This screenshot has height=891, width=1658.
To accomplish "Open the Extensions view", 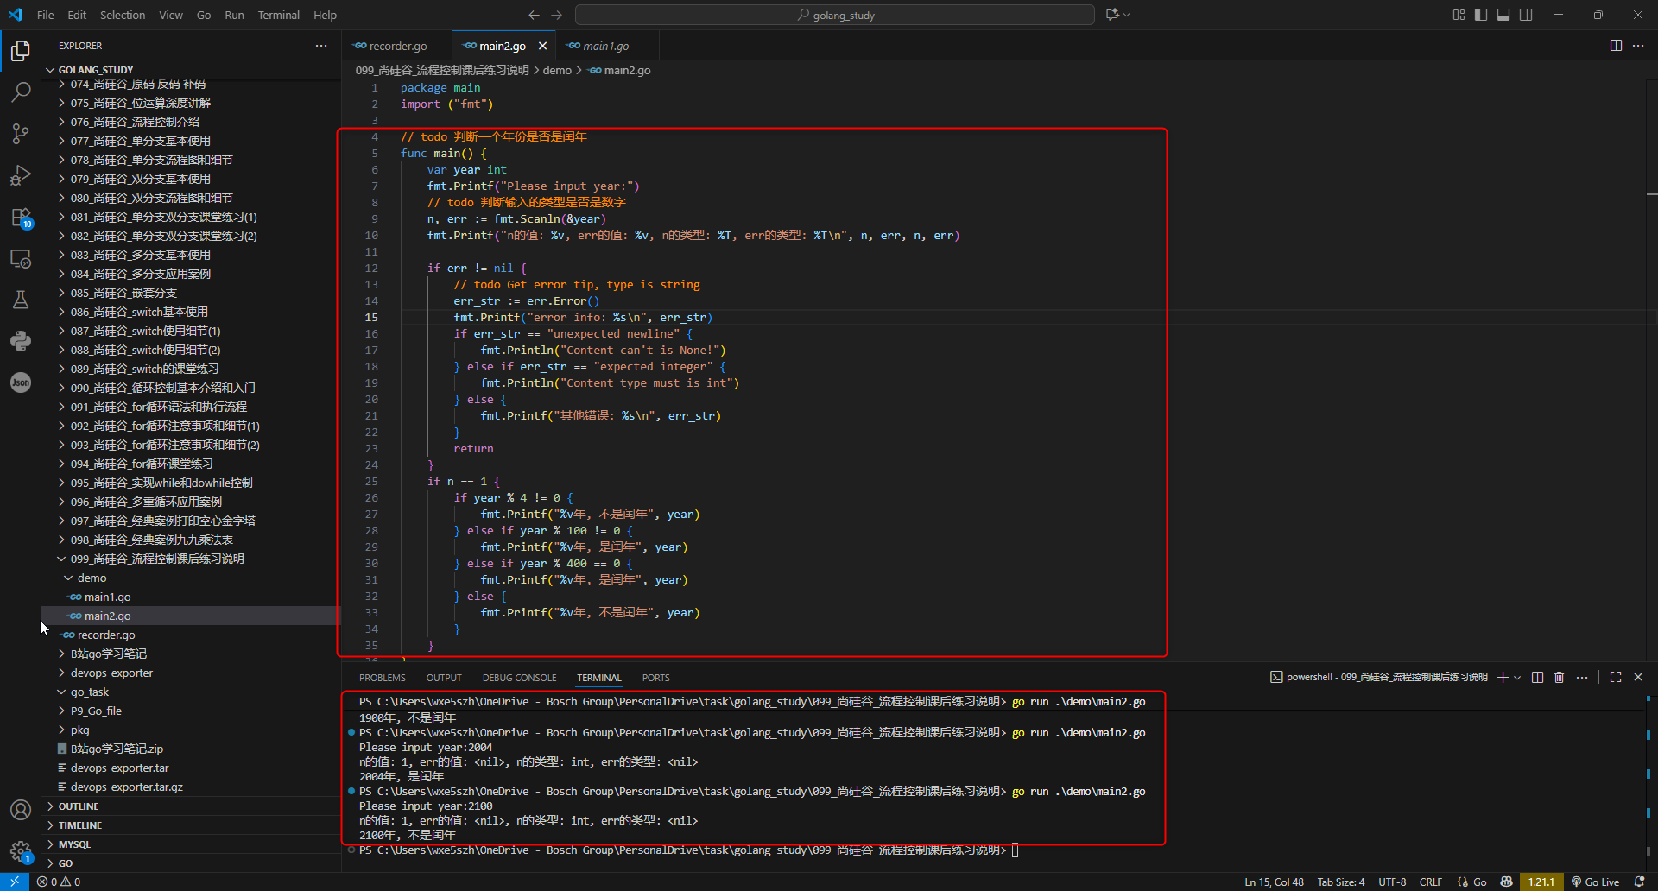I will (21, 217).
